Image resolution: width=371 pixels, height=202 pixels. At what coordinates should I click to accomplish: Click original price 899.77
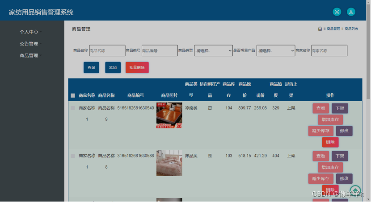(245, 108)
